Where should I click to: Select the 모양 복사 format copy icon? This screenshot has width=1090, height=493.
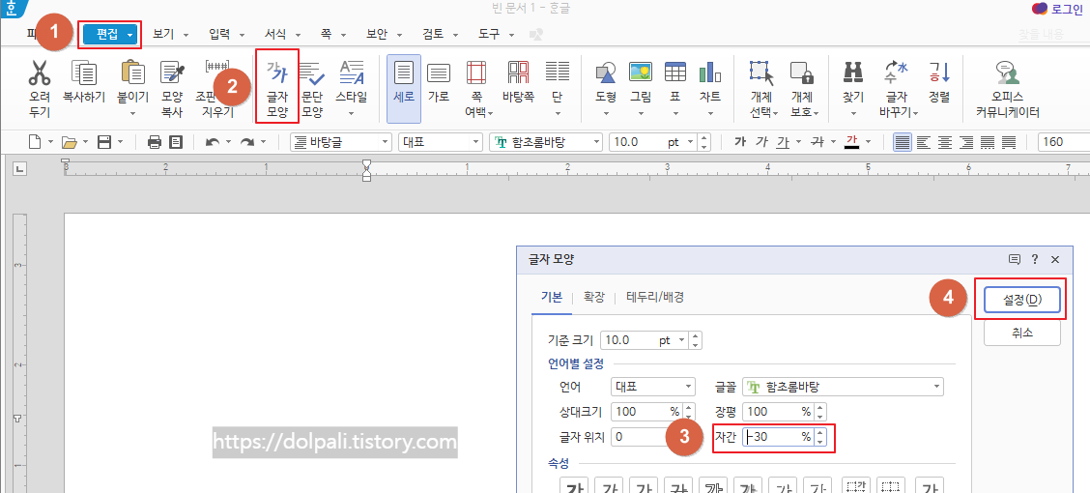pyautogui.click(x=172, y=72)
